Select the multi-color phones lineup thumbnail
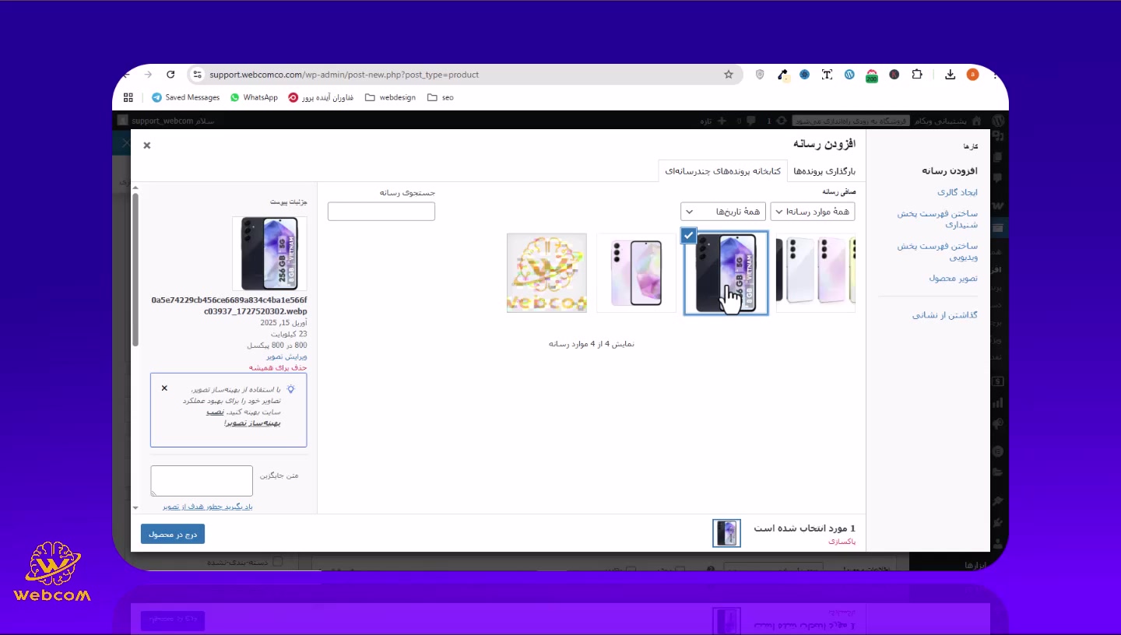This screenshot has width=1121, height=635. coord(816,273)
